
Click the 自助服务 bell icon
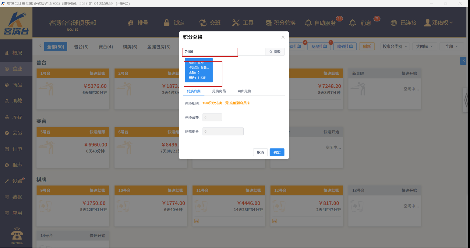click(x=308, y=23)
